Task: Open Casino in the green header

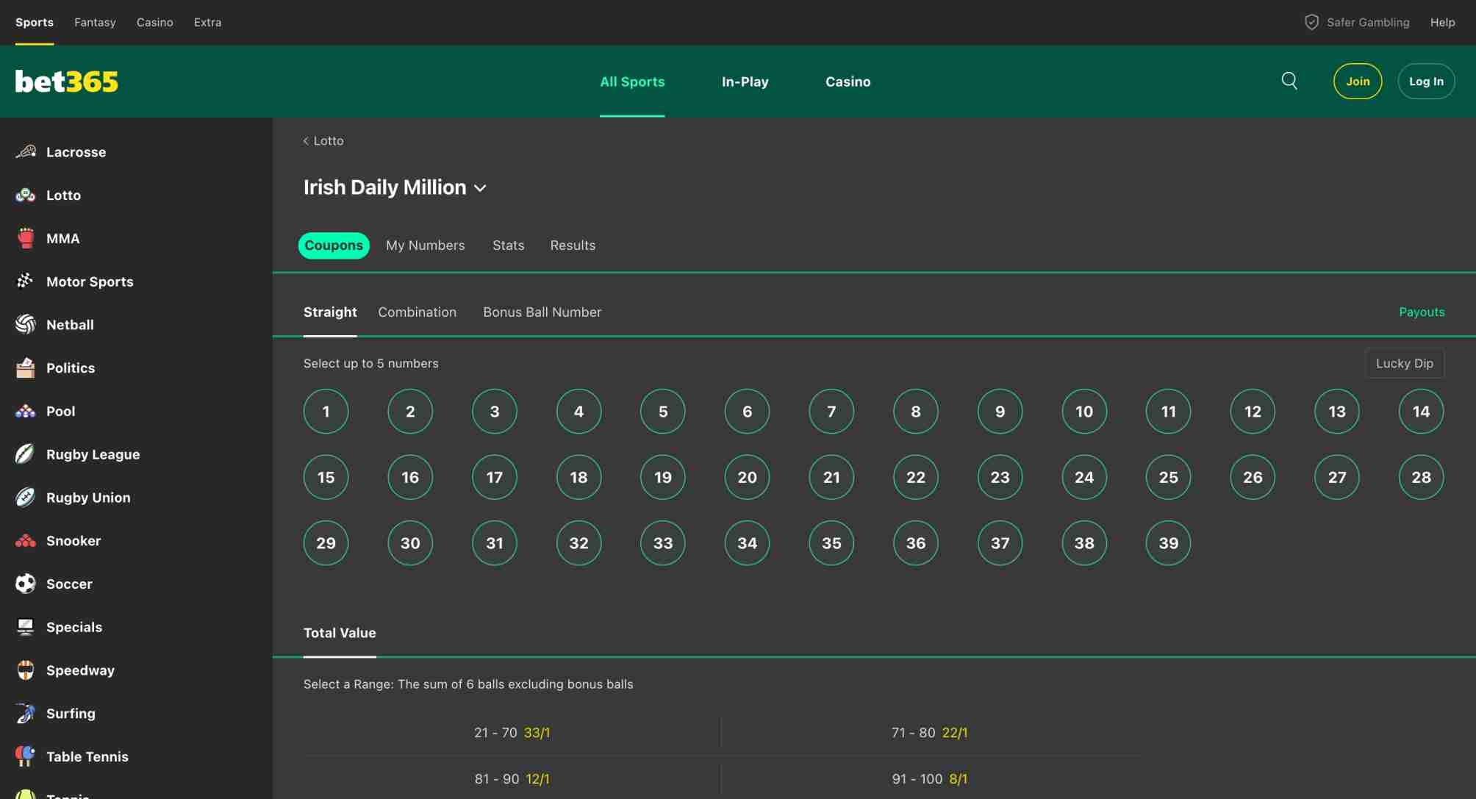Action: coord(848,82)
